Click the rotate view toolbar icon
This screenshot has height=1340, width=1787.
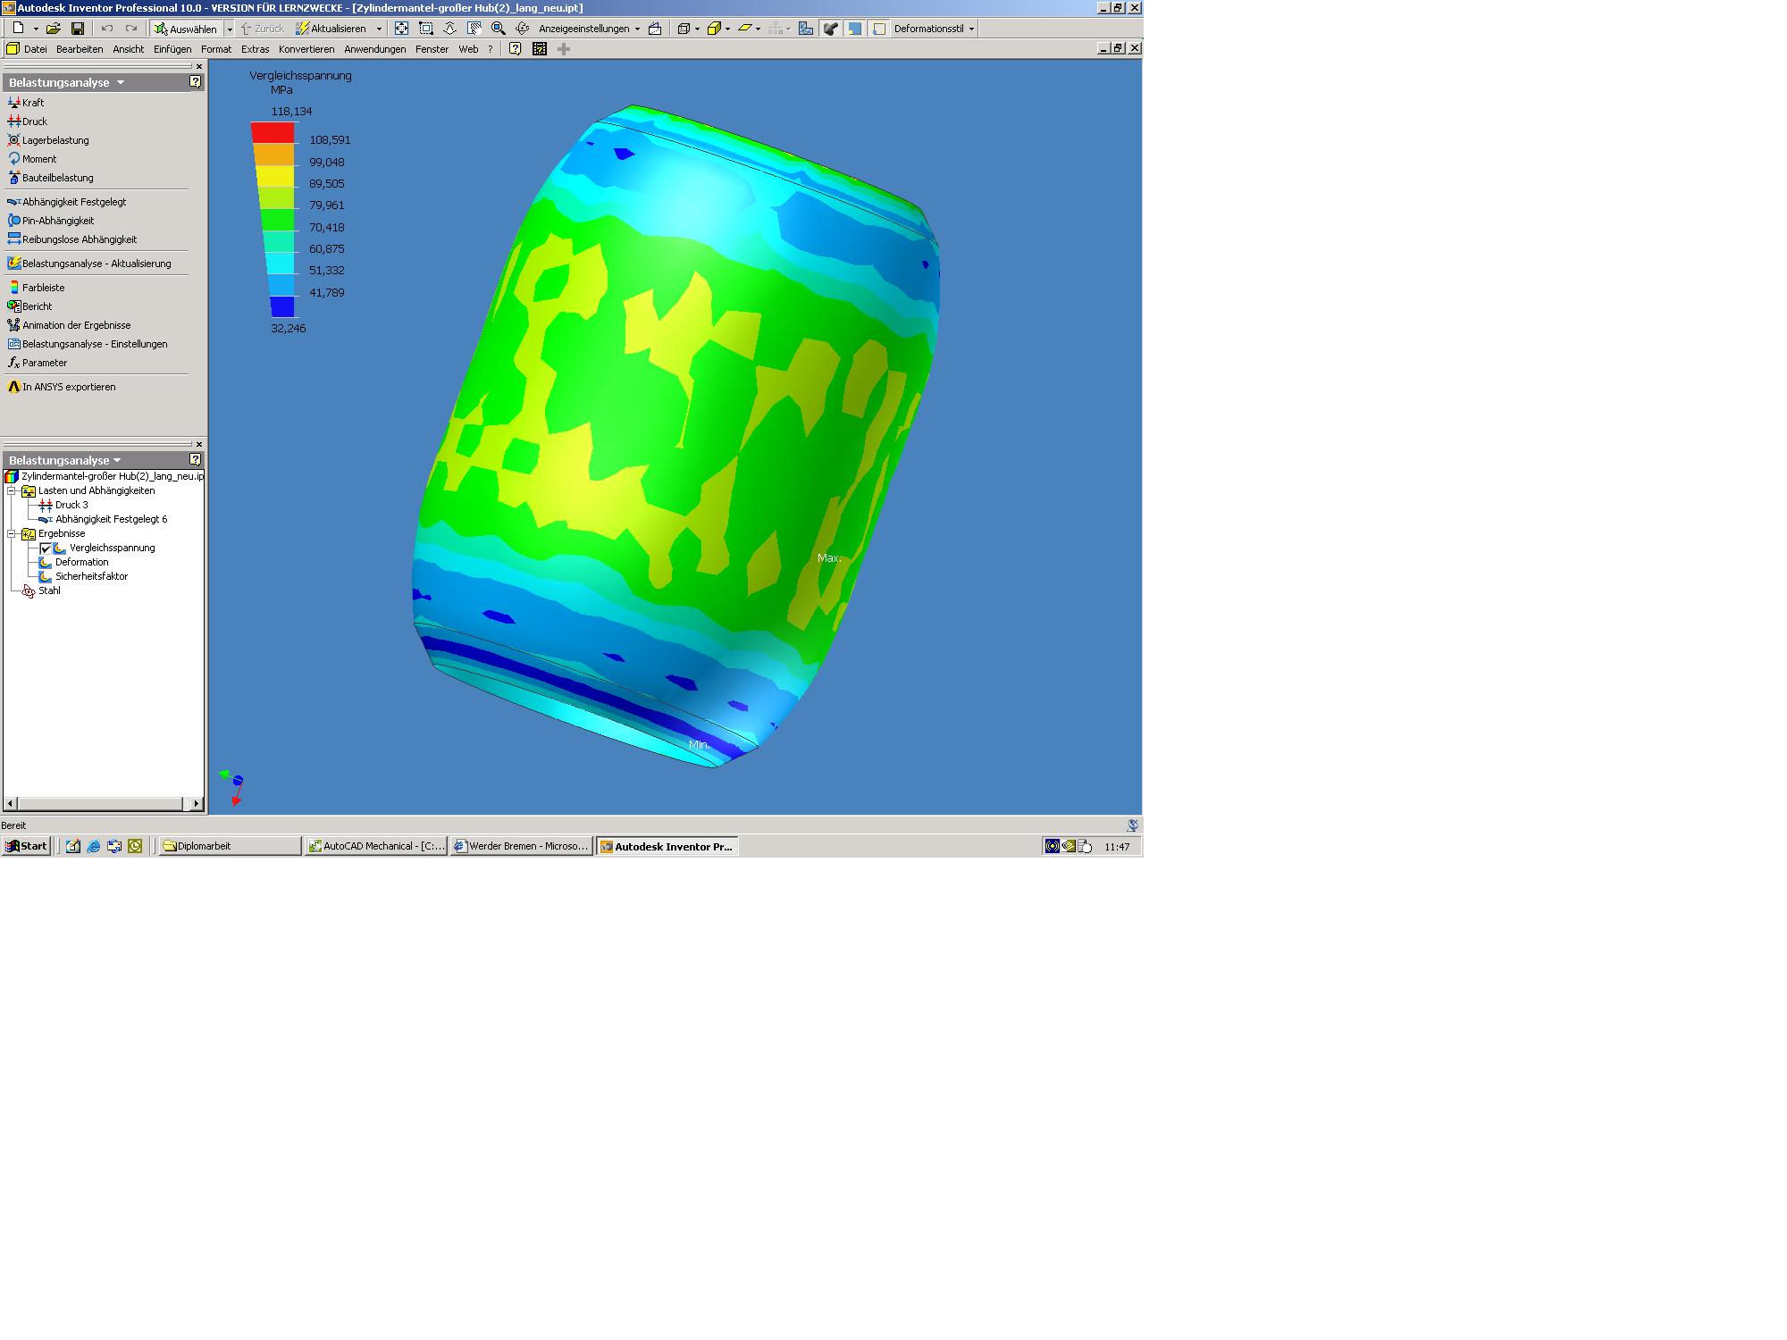523,29
